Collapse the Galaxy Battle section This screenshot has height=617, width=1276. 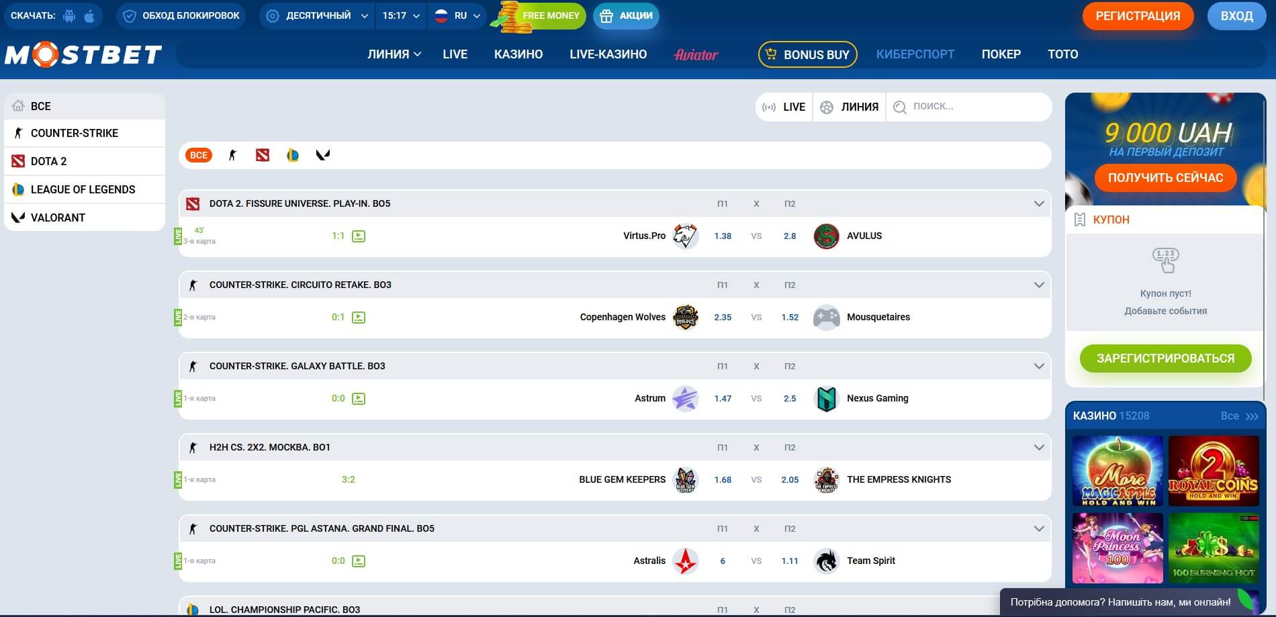[1039, 366]
